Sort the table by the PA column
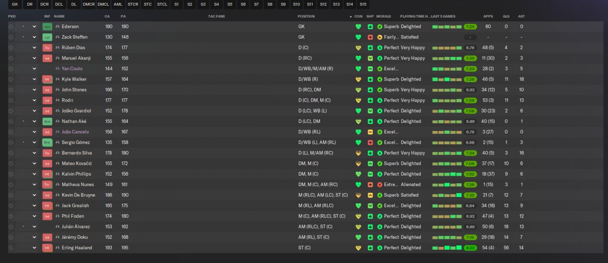The image size is (608, 263). (123, 16)
